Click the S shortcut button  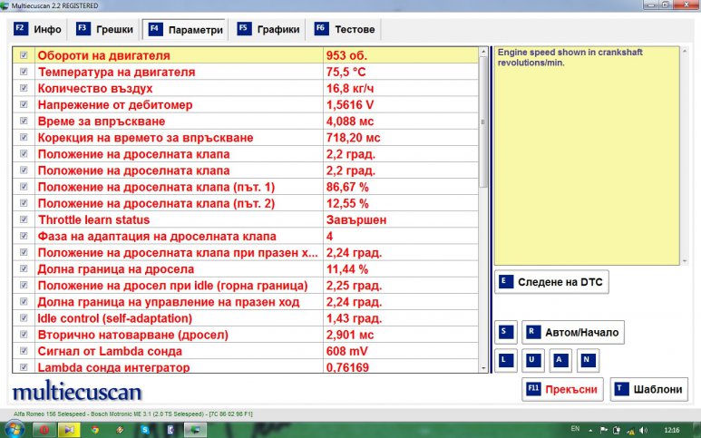coord(505,332)
